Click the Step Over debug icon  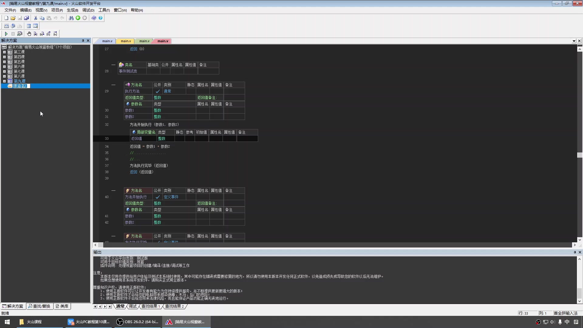pyautogui.click(x=42, y=34)
